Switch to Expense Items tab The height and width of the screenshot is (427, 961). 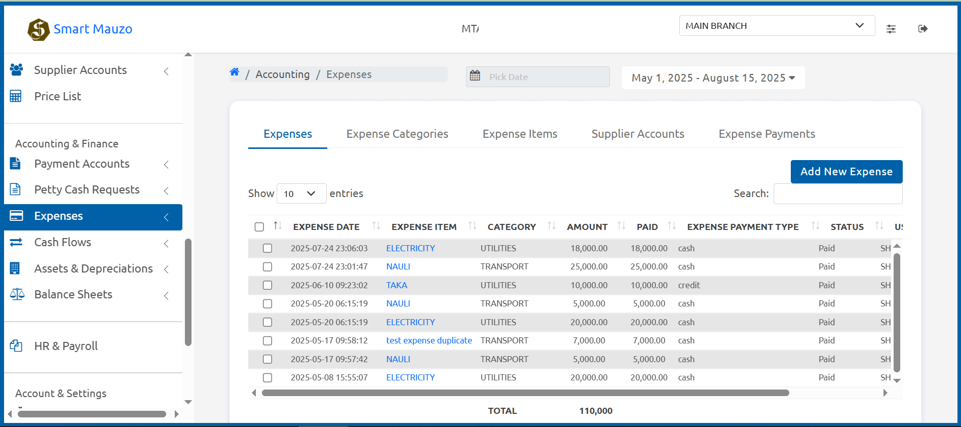tap(520, 134)
